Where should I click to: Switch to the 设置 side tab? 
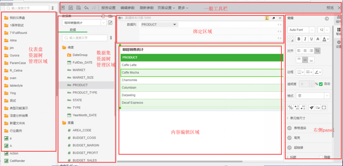tap(339, 44)
